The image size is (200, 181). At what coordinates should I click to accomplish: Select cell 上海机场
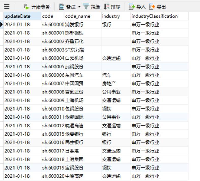[83, 100]
